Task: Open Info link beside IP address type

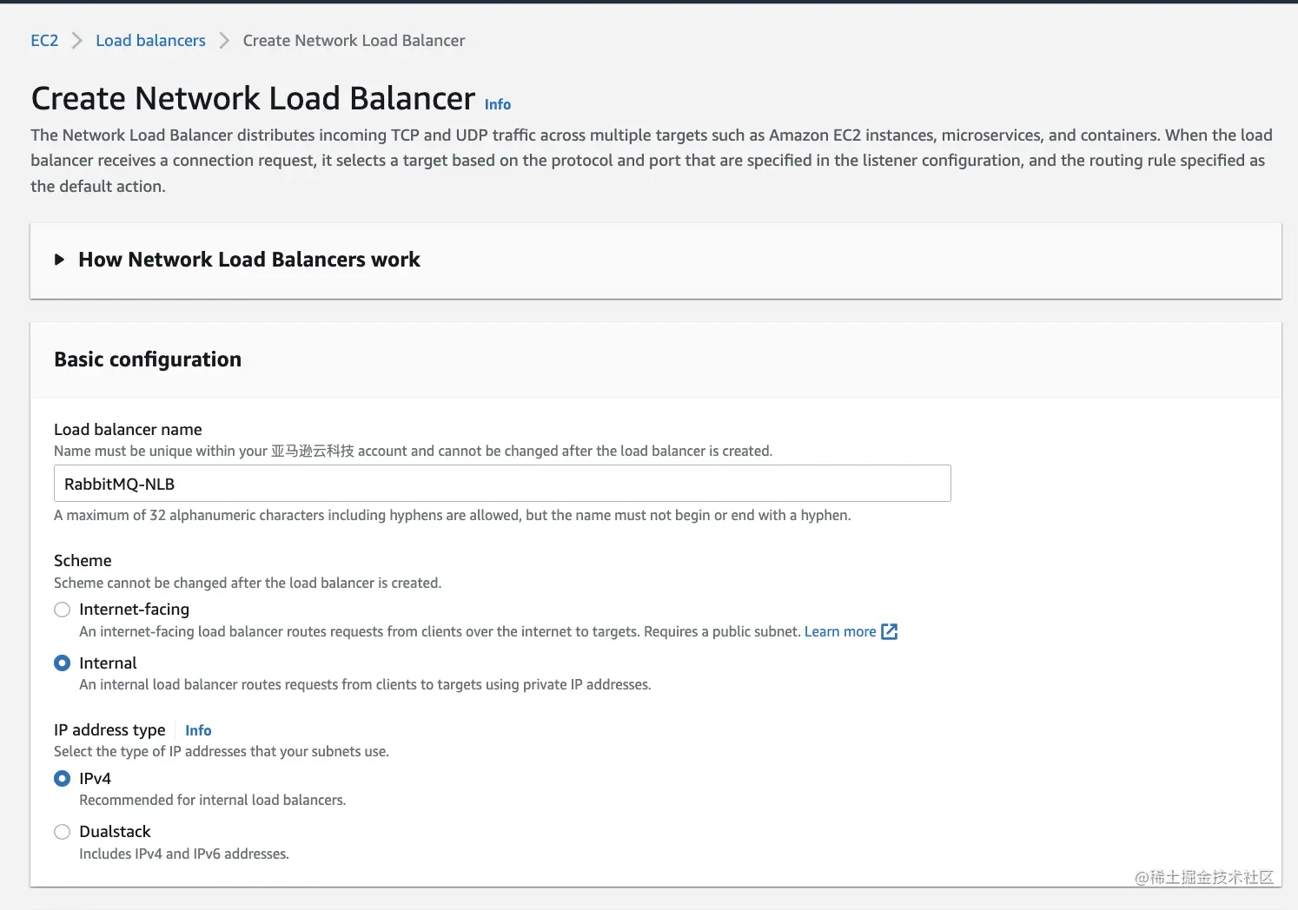Action: [198, 730]
